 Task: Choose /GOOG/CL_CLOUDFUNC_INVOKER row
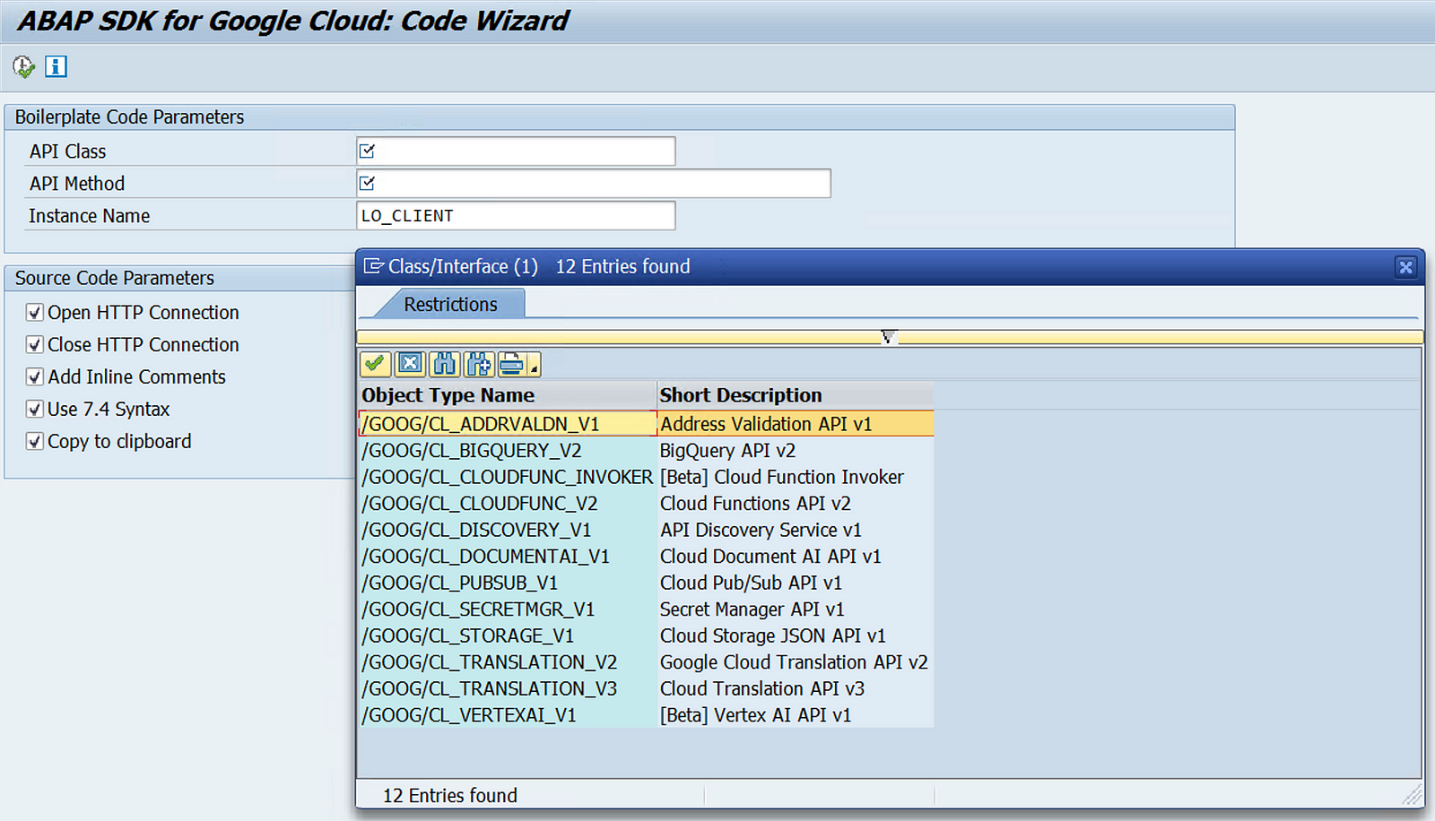[508, 477]
